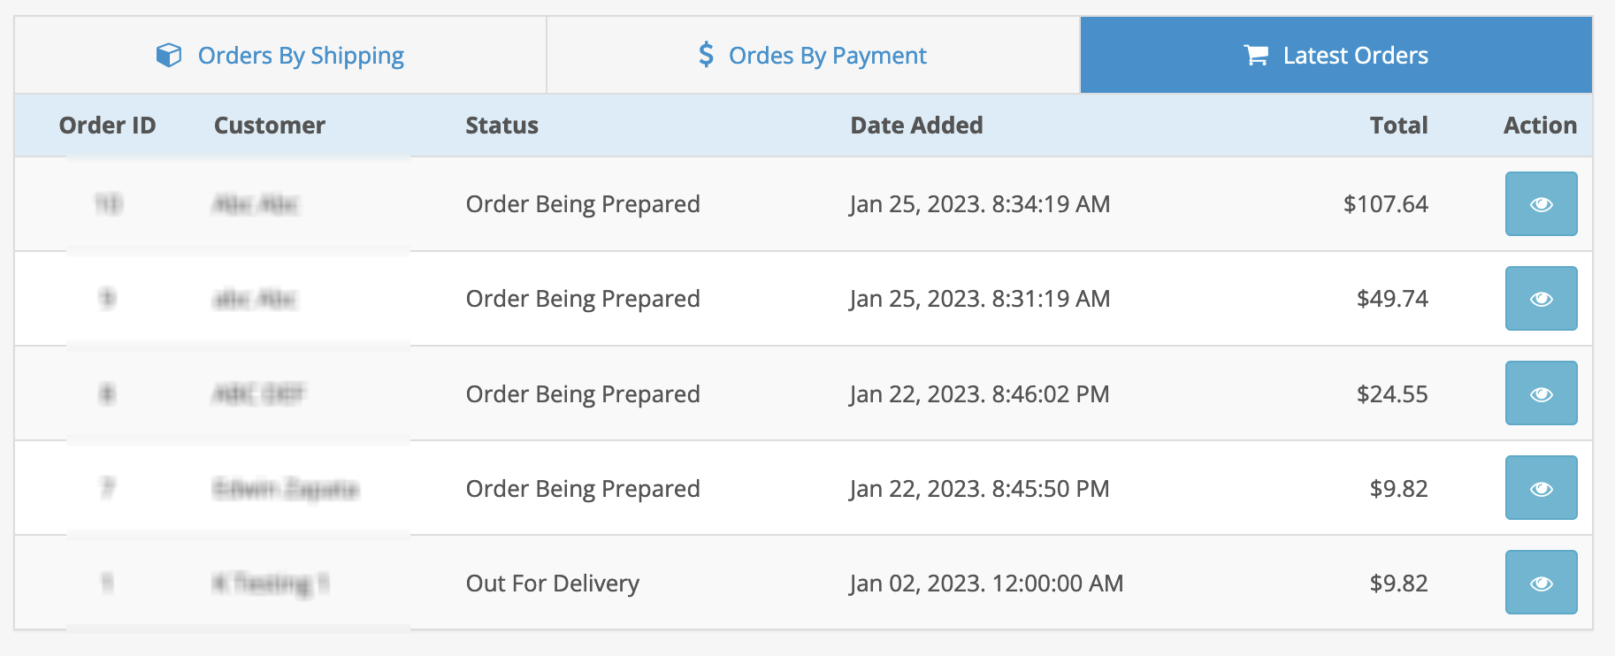Viewport: 1615px width, 656px height.
Task: Click the Total column header
Action: (x=1398, y=125)
